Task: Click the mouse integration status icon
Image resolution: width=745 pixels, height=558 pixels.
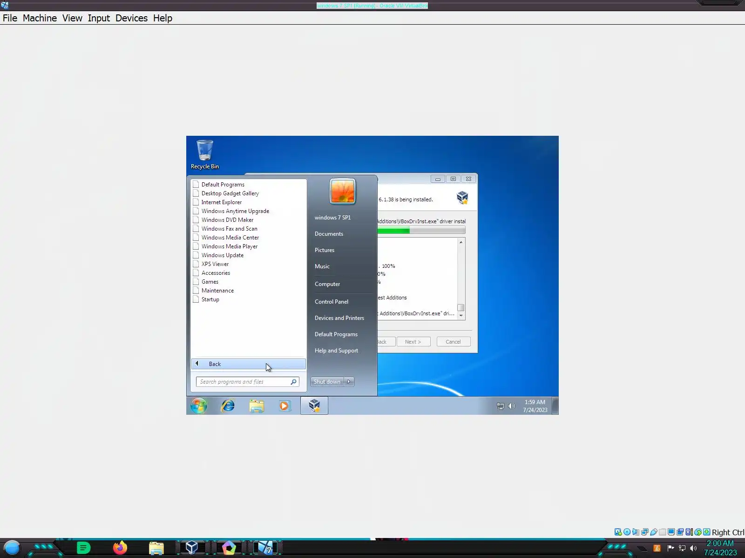Action: click(x=698, y=532)
